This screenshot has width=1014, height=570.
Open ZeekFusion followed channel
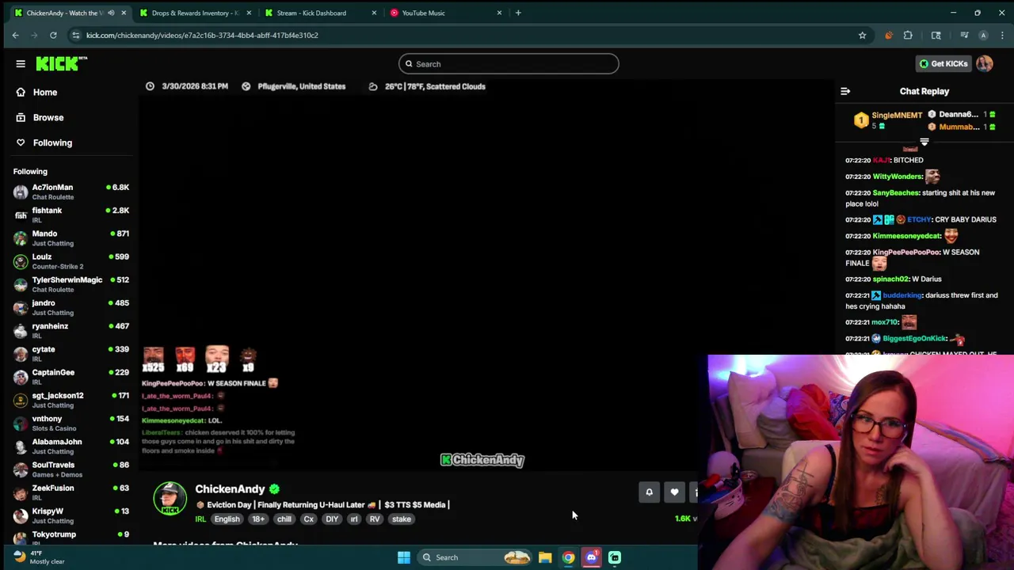point(71,492)
